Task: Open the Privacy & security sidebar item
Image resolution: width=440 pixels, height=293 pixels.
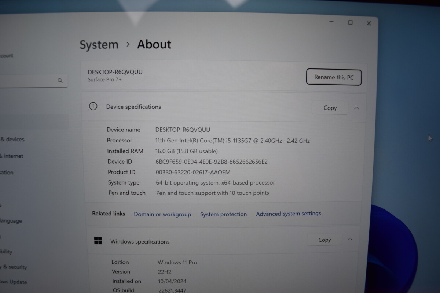Action: point(14,267)
